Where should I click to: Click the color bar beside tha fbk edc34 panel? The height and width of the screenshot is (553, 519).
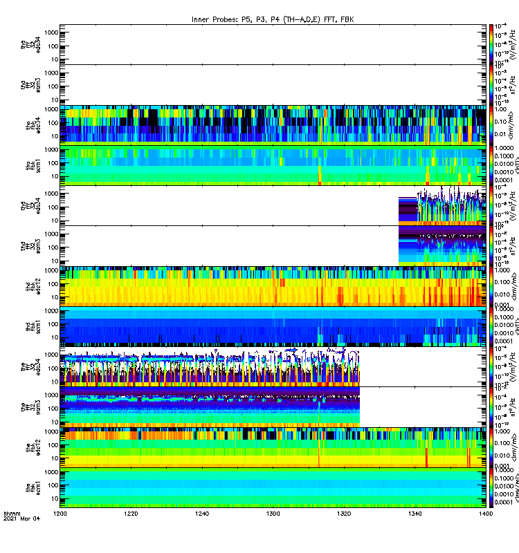tap(491, 125)
